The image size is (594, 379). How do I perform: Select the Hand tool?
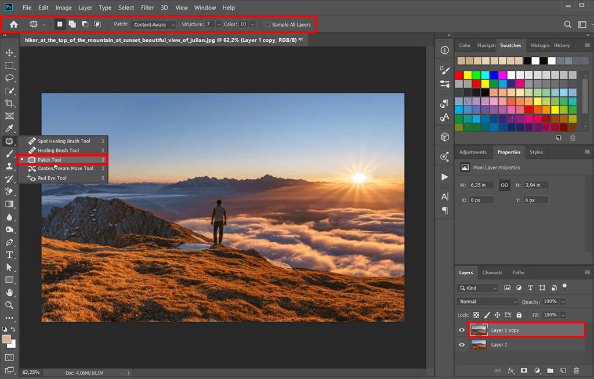point(9,293)
